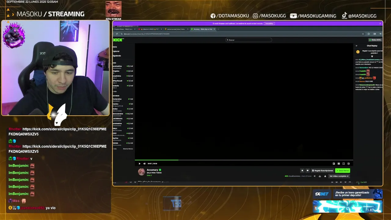Focus the Buscar search field
This screenshot has width=391, height=220.
click(249, 40)
